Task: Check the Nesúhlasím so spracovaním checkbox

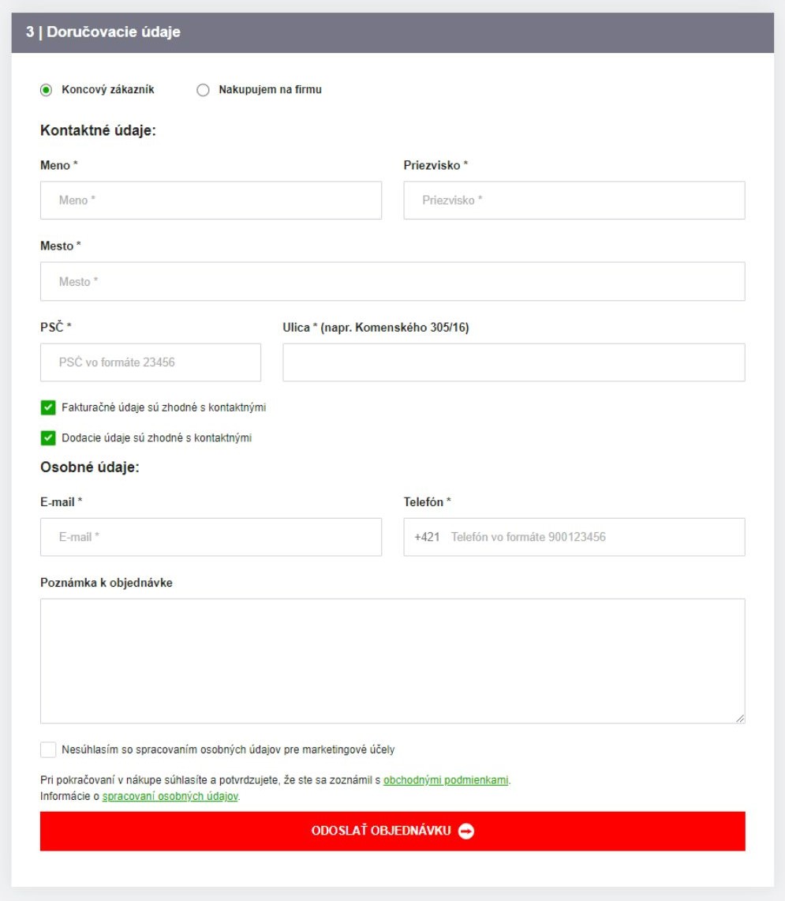Action: click(x=48, y=749)
